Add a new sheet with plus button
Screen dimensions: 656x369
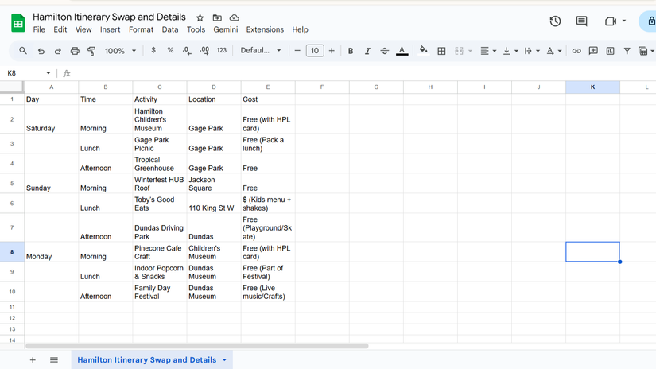[x=33, y=360]
